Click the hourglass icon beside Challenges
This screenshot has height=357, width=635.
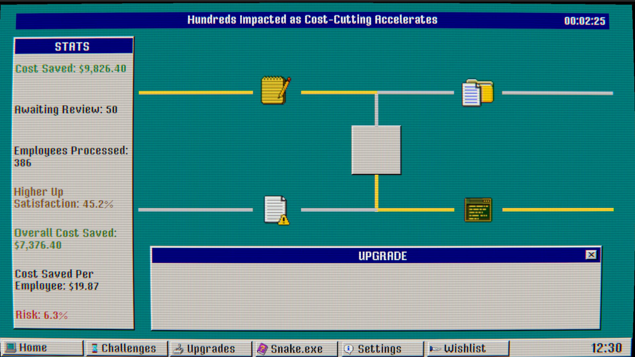95,348
